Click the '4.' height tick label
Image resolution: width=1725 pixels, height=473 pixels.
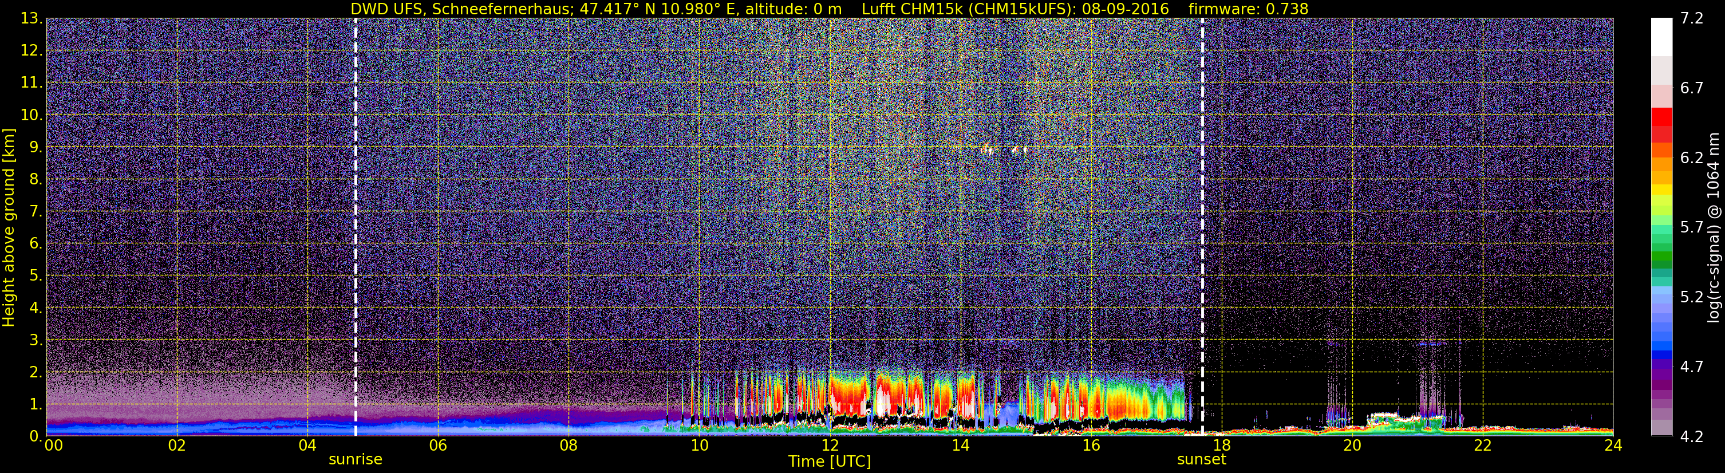[x=36, y=308]
